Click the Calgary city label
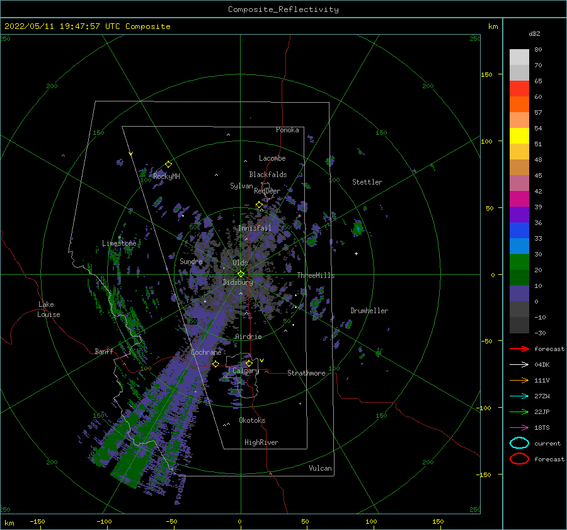 click(246, 371)
